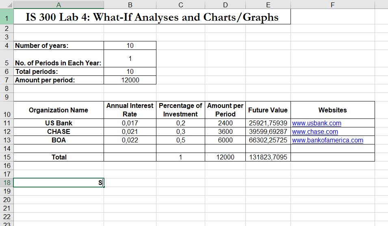Open the www.chase.com hyperlink
388x226 pixels.
315,131
